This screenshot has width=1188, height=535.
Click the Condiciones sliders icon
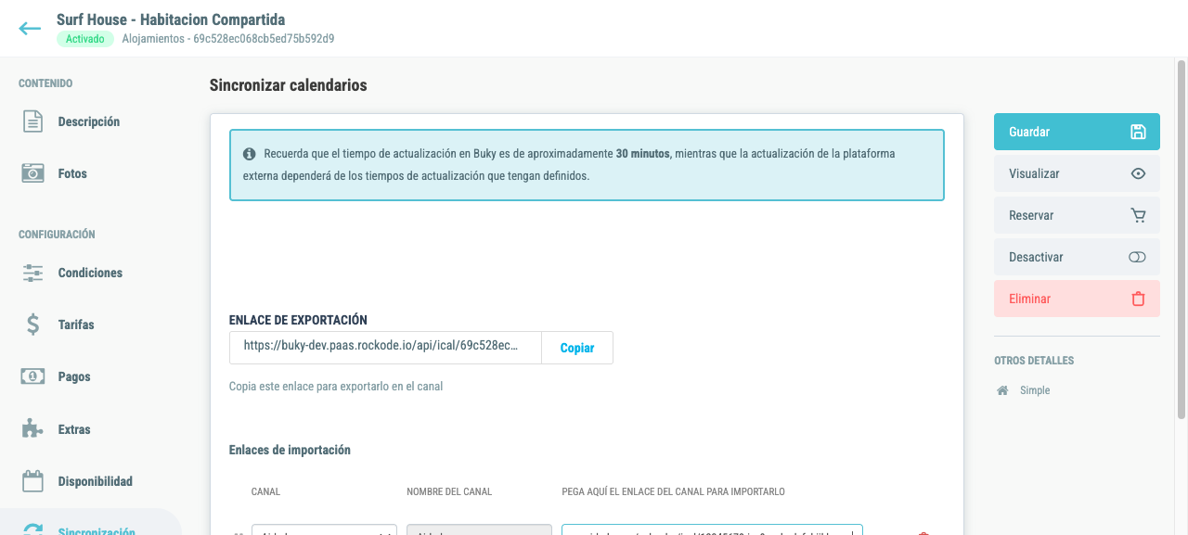tap(33, 273)
